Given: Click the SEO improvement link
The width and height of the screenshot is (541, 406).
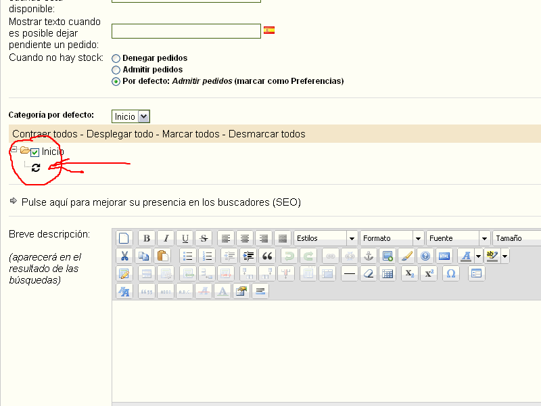Looking at the screenshot, I should click(161, 202).
